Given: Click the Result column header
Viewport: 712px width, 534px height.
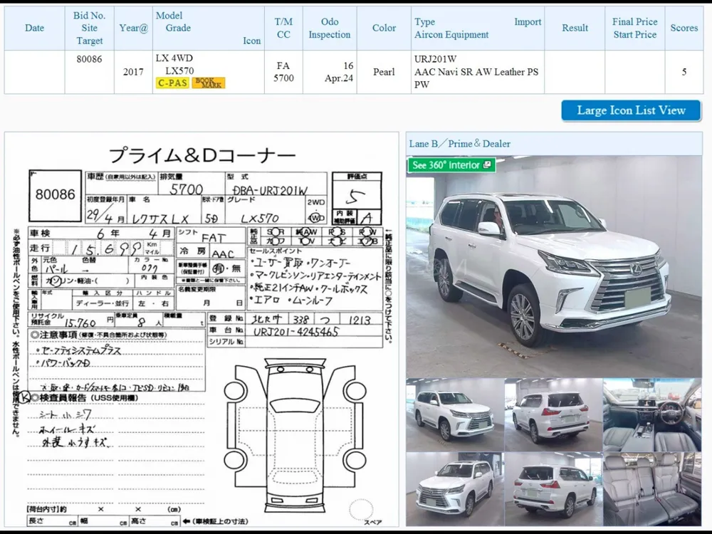Looking at the screenshot, I should tap(575, 28).
